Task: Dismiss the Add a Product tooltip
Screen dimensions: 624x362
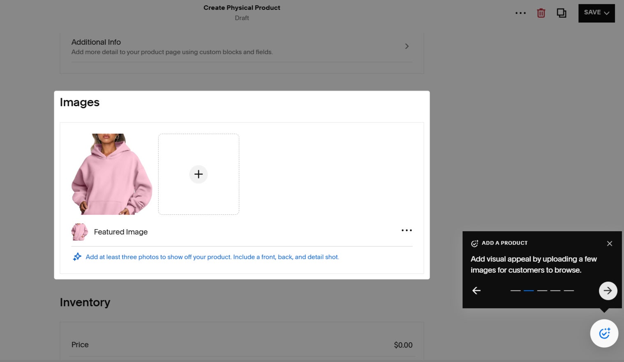Action: [610, 243]
